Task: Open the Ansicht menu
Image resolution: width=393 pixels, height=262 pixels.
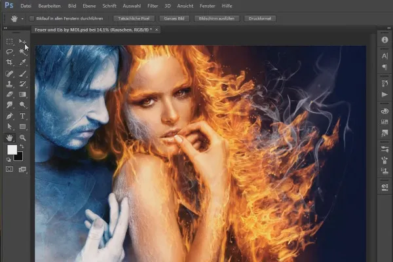Action: tap(185, 6)
